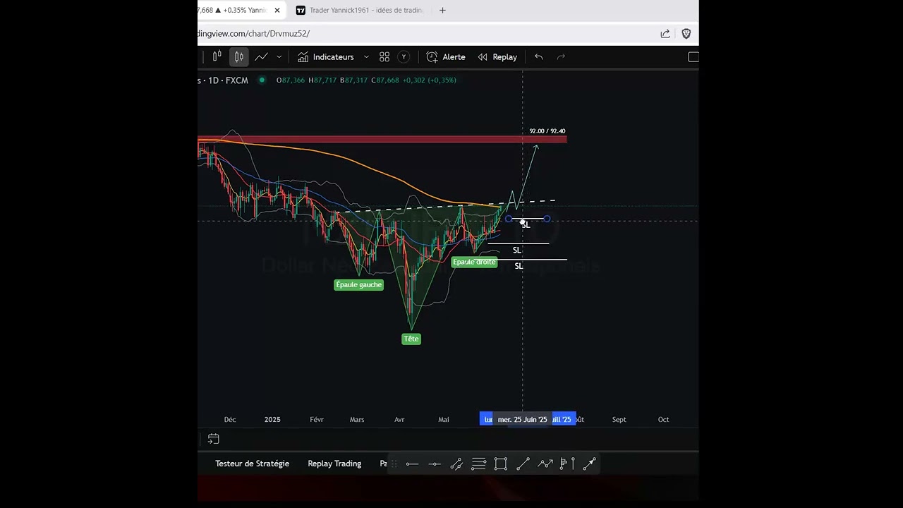This screenshot has height=508, width=903.
Task: Open the Replay Trading panel tab
Action: coord(334,464)
